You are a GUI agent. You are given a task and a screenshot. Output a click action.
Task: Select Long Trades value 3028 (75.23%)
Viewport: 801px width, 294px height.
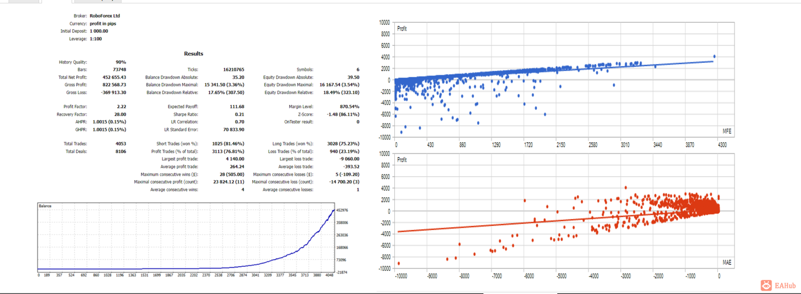343,144
